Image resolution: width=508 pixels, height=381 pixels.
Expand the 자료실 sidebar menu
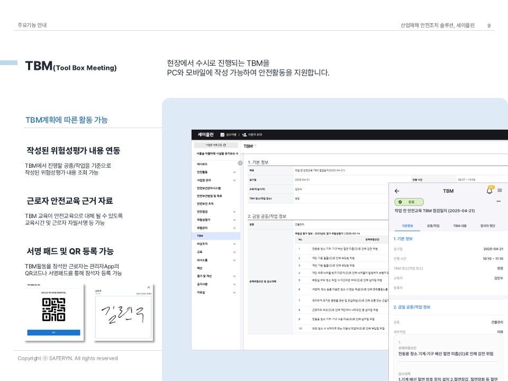tap(234, 292)
